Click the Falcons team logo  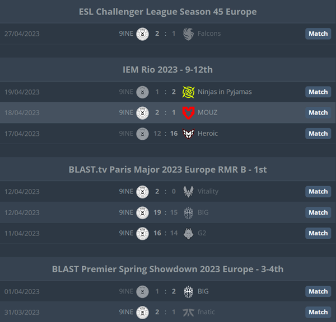pyautogui.click(x=188, y=34)
